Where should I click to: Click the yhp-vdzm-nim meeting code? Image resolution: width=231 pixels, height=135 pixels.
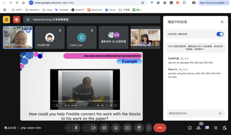point(31,128)
